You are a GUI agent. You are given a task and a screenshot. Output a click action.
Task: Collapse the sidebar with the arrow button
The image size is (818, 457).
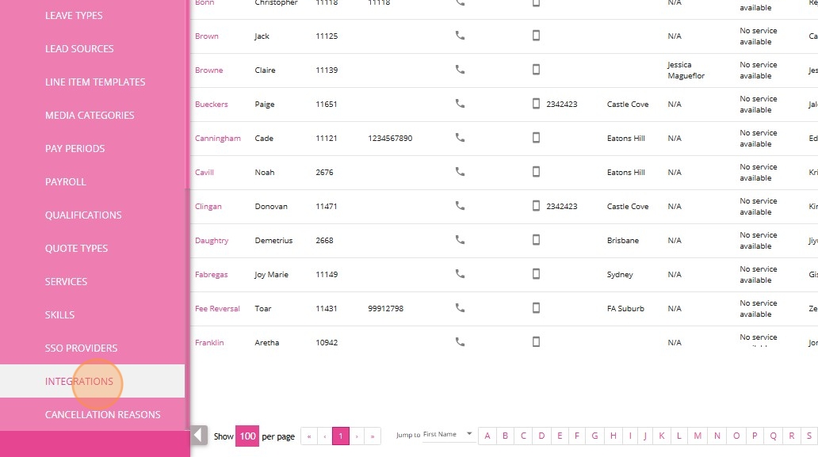point(198,435)
